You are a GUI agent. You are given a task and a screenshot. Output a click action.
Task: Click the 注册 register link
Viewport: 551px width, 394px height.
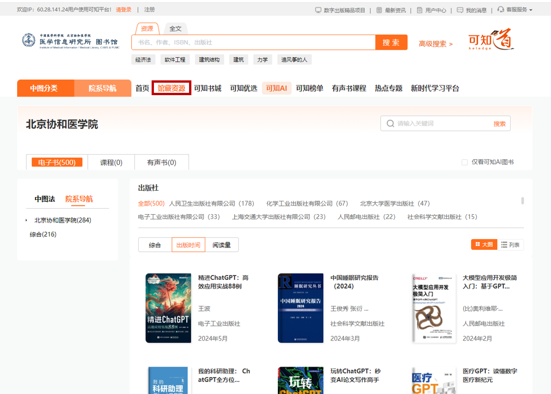tap(149, 10)
